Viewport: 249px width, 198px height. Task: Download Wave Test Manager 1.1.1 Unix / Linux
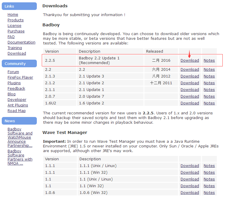pyautogui.click(x=190, y=166)
